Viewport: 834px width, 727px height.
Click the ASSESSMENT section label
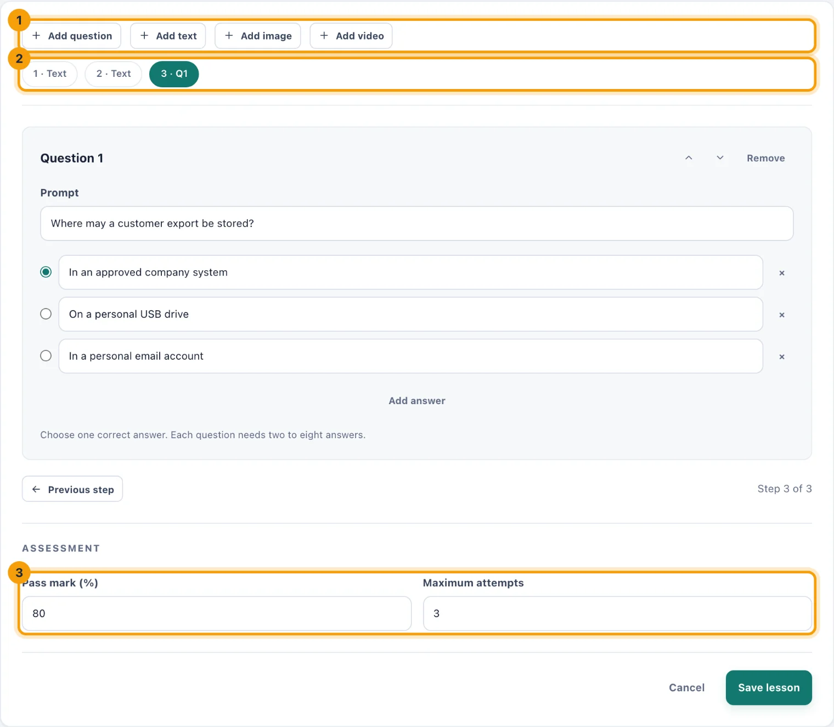tap(61, 548)
